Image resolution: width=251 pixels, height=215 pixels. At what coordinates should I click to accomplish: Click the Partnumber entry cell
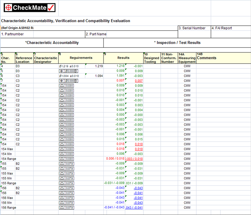pos(59,34)
